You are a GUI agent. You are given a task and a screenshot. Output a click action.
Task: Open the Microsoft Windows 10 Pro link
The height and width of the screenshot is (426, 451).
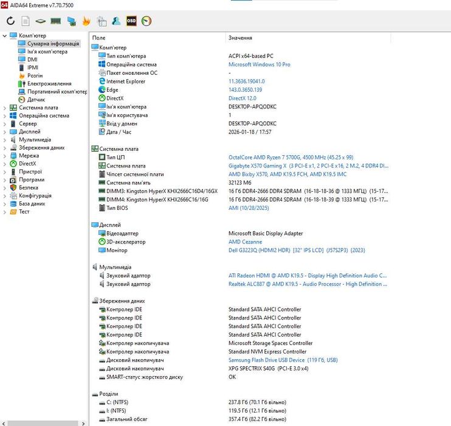259,65
